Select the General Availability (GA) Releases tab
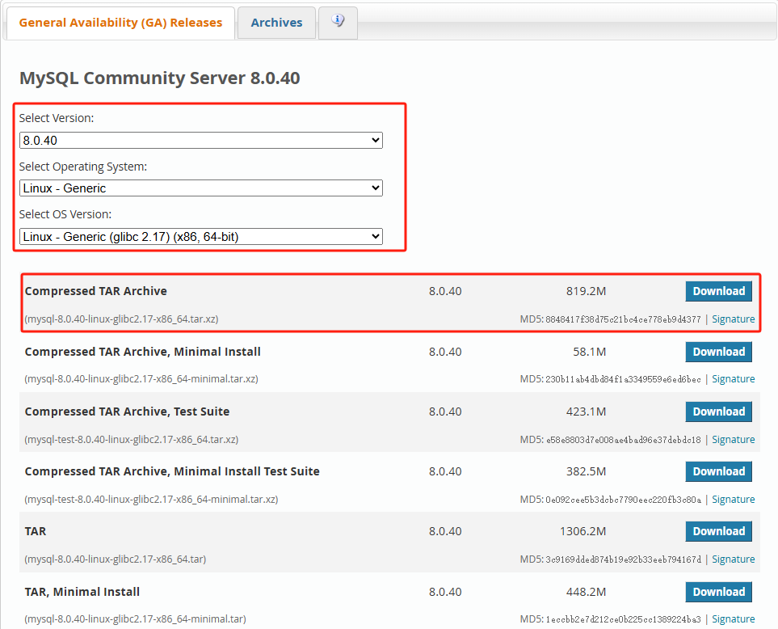 click(120, 23)
